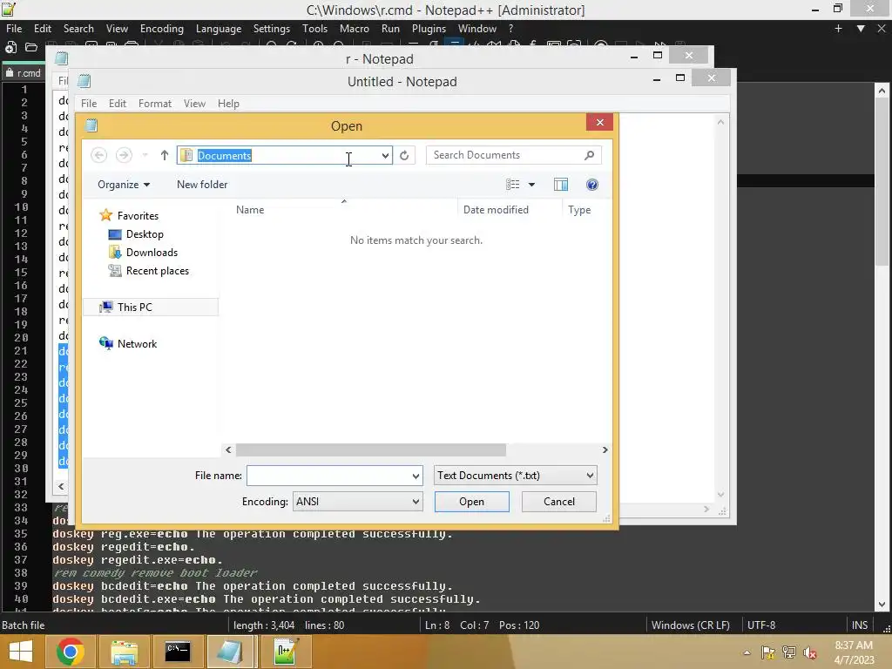Image resolution: width=892 pixels, height=669 pixels.
Task: Click the network tray icon
Action: pos(789,652)
